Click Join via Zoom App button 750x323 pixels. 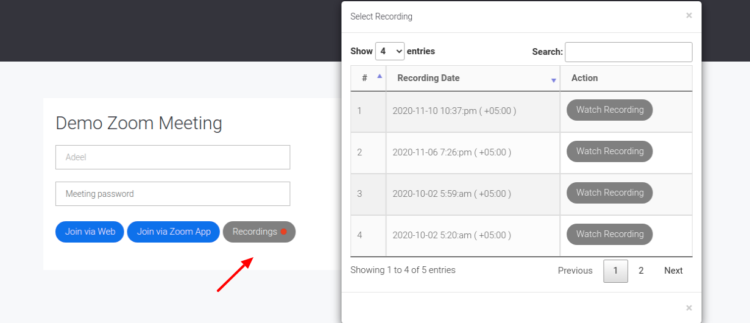click(174, 232)
